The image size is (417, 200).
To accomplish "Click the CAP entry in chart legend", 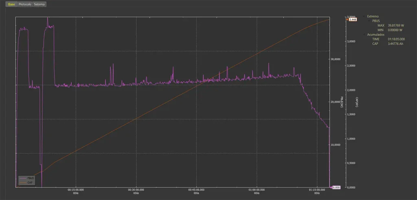I will click(26, 182).
